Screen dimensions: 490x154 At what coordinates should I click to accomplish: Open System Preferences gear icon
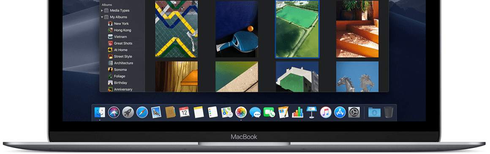pos(354,112)
